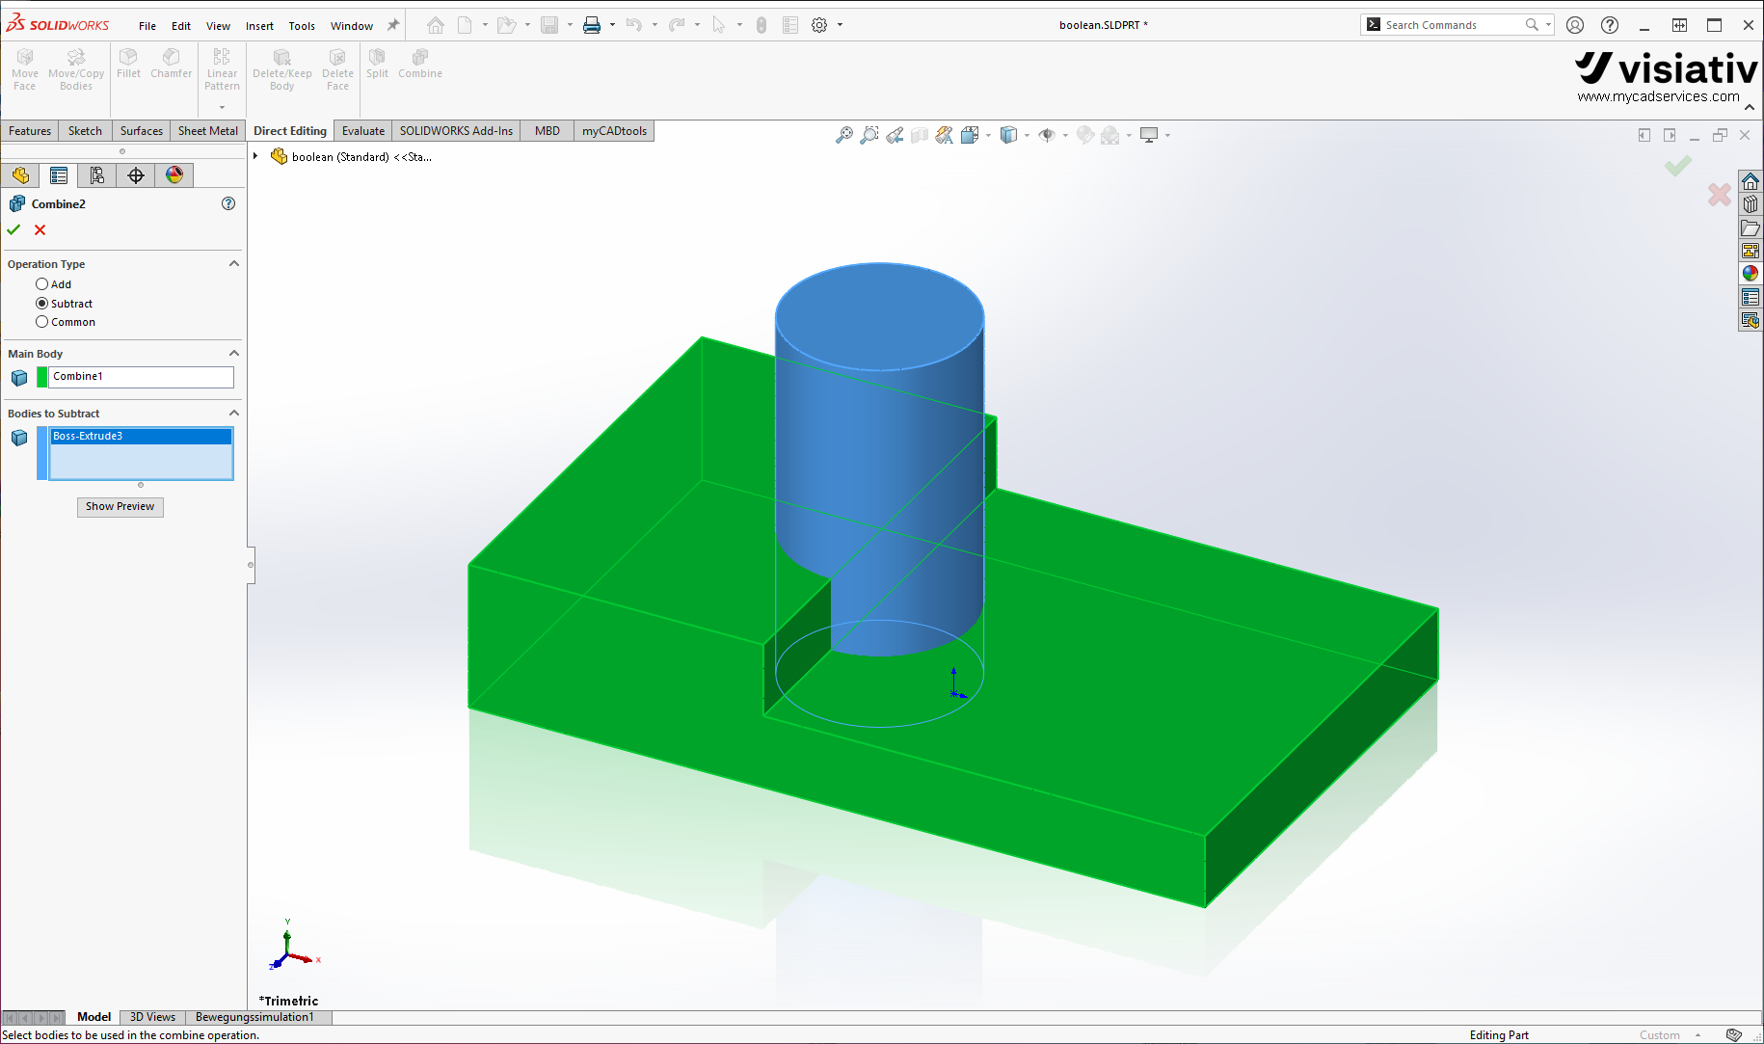Screen dimensions: 1764x1044
Task: Click the Print icon in top toolbar
Action: pyautogui.click(x=592, y=25)
